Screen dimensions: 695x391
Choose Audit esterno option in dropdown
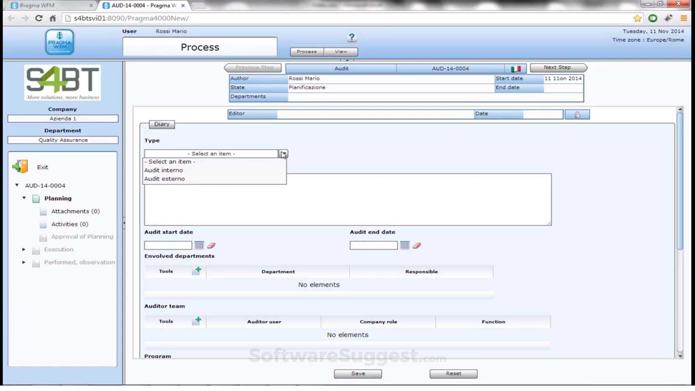click(164, 179)
